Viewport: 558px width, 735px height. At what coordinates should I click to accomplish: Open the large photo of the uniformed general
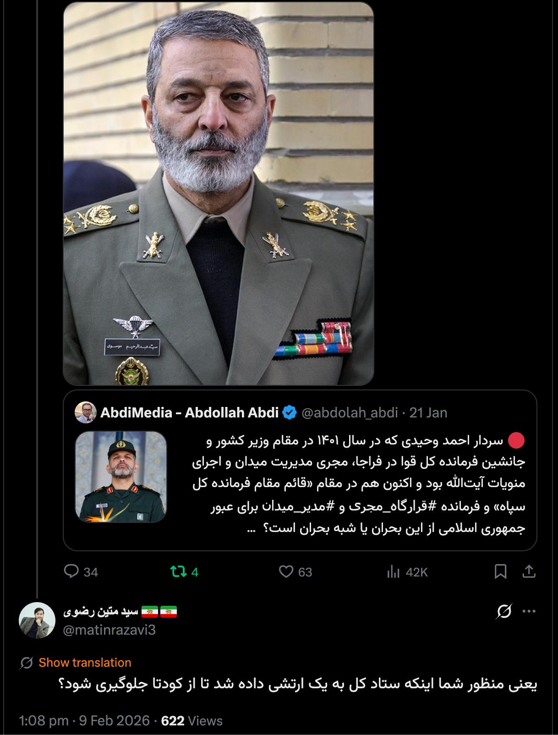218,193
